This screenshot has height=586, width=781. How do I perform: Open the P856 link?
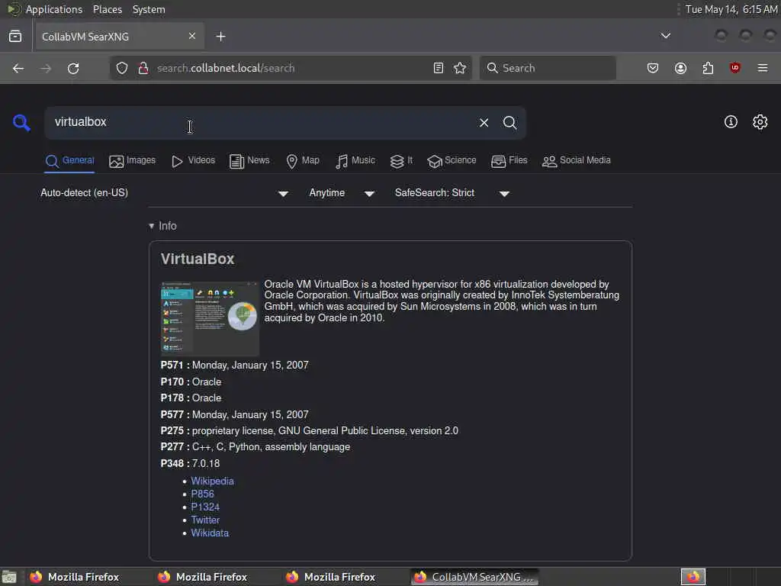point(202,494)
